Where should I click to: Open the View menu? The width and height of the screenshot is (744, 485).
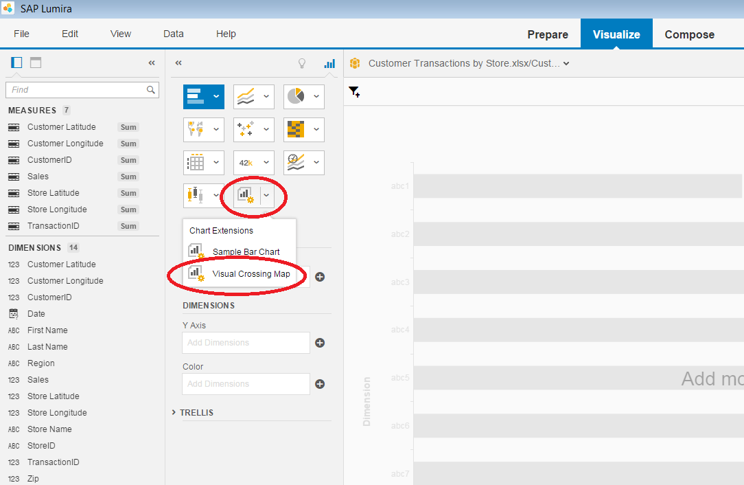point(121,34)
